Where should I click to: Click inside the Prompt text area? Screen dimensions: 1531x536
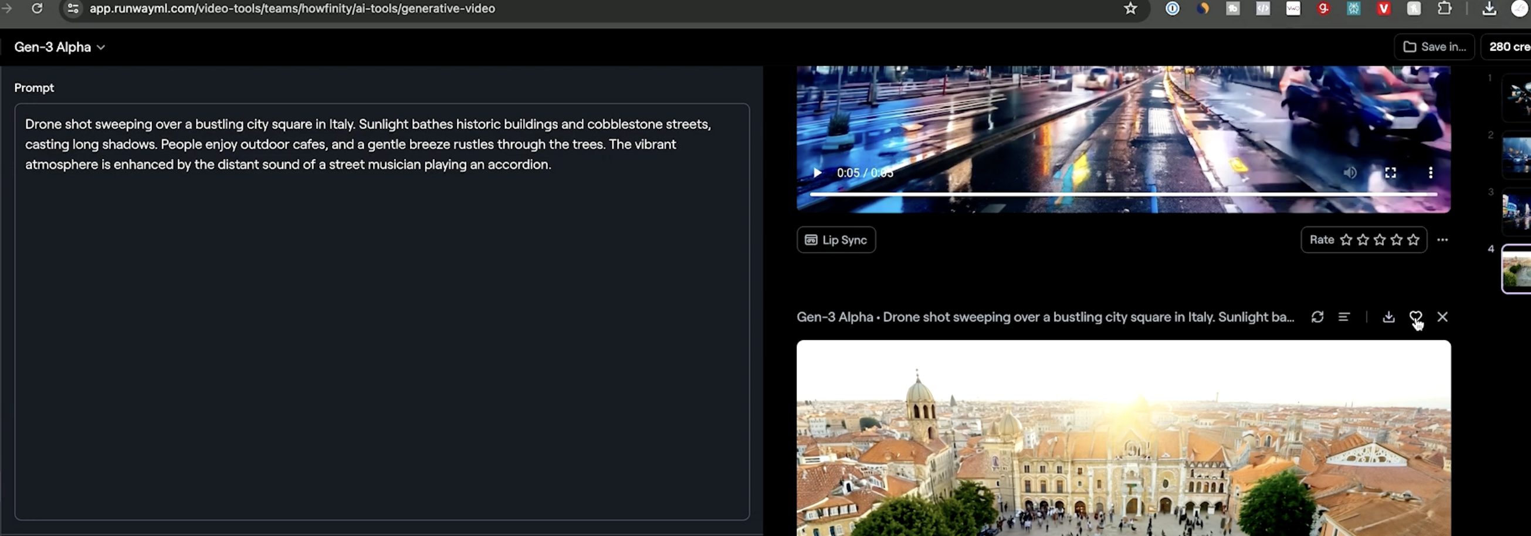381,311
